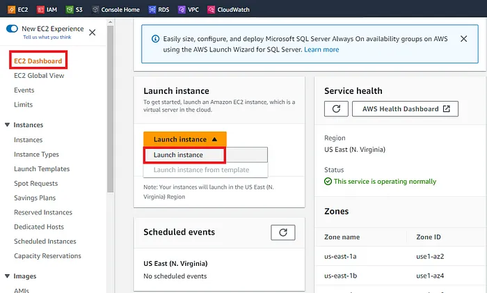Select the us-east-1b zone cell
This screenshot has height=293, width=487.
click(341, 276)
